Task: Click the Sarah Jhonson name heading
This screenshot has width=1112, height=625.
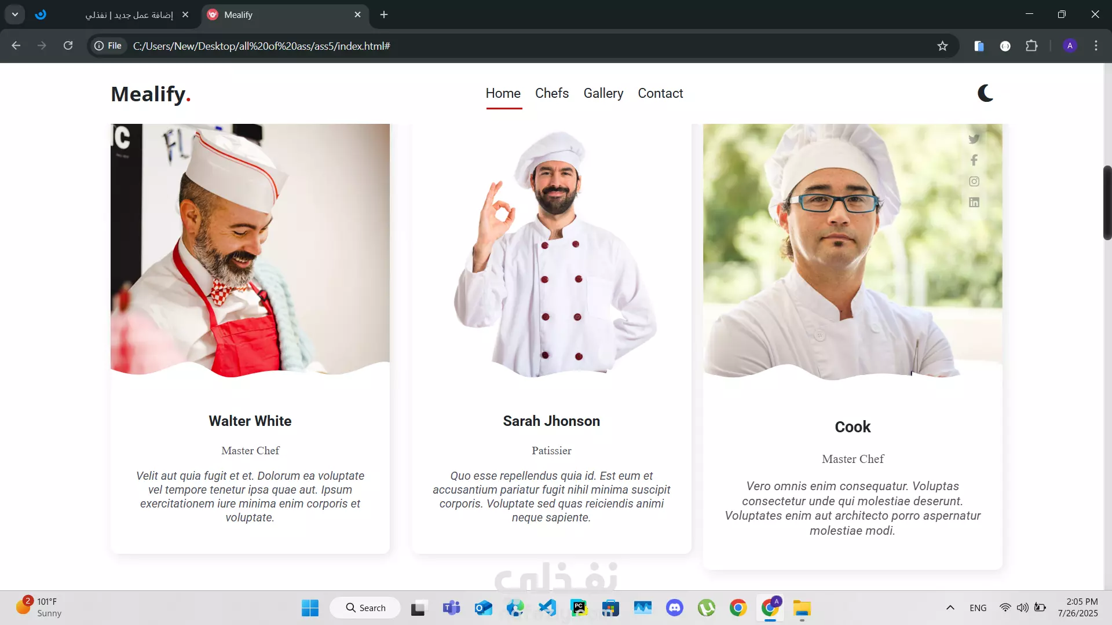Action: coord(551,421)
